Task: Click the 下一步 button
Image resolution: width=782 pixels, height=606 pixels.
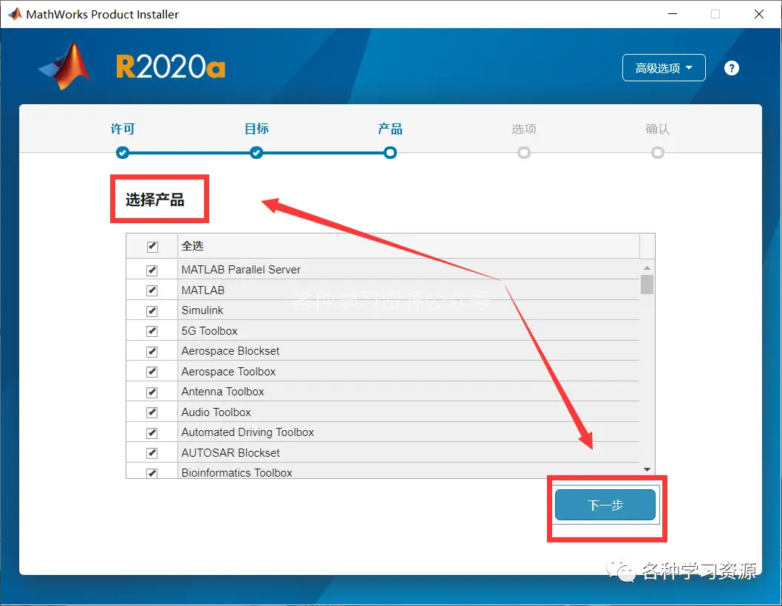Action: pos(605,505)
